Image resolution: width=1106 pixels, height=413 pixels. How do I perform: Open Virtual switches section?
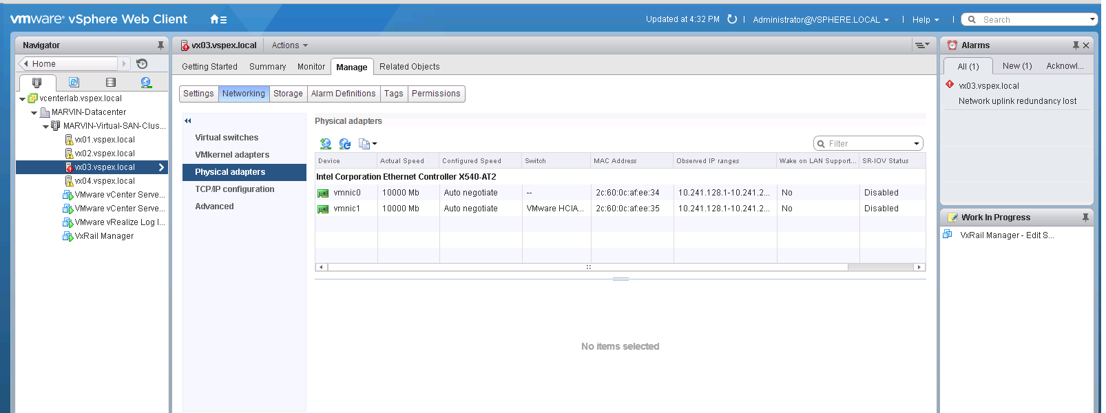pos(227,138)
